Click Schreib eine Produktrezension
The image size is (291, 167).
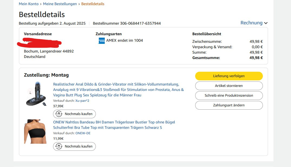click(229, 95)
